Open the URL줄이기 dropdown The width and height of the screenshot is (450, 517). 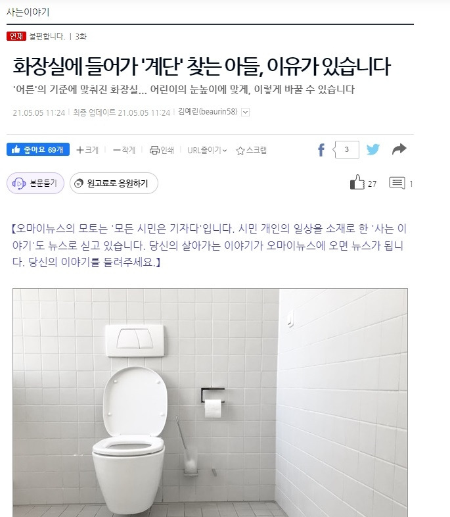[x=207, y=151]
